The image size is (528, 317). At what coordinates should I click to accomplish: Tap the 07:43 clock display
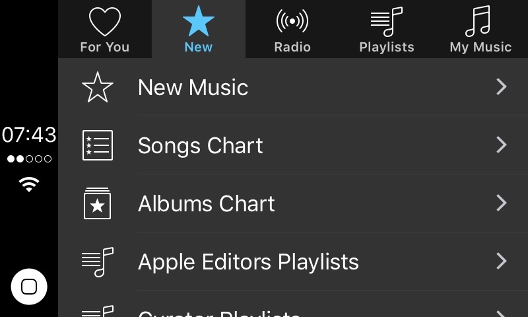(29, 135)
